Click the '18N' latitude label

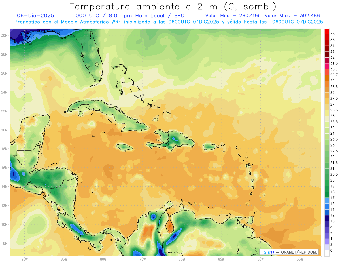(5, 149)
